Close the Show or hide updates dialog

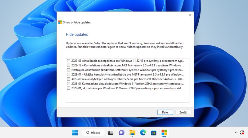[x=190, y=15]
